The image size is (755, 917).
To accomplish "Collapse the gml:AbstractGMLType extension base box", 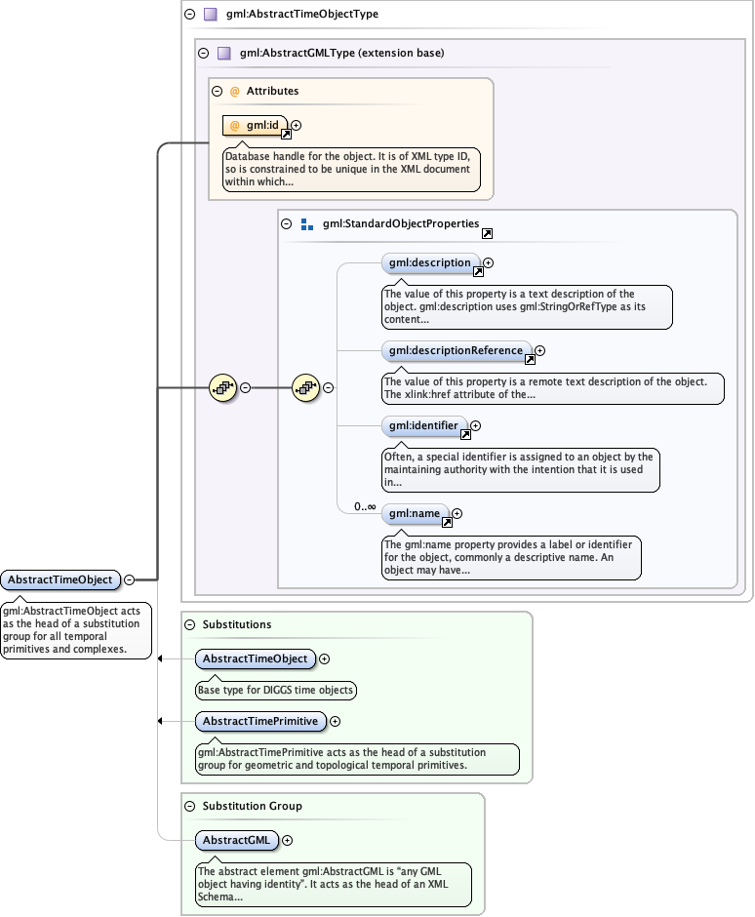I will pos(203,54).
